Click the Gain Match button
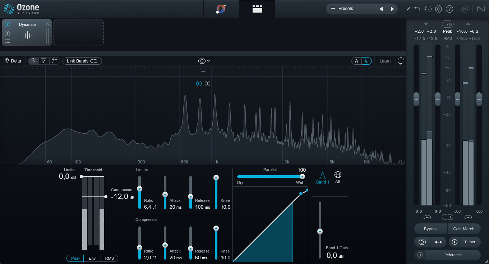Screen dimensions: 489x264 pyautogui.click(x=463, y=229)
